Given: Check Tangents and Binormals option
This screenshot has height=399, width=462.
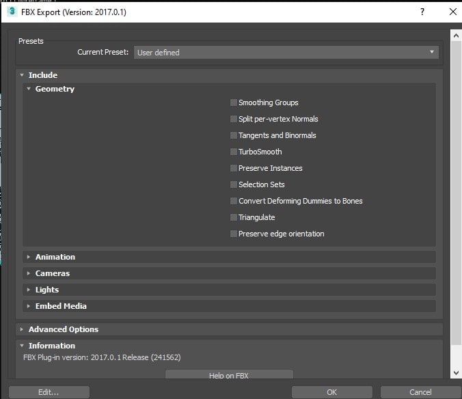Looking at the screenshot, I should coord(233,135).
